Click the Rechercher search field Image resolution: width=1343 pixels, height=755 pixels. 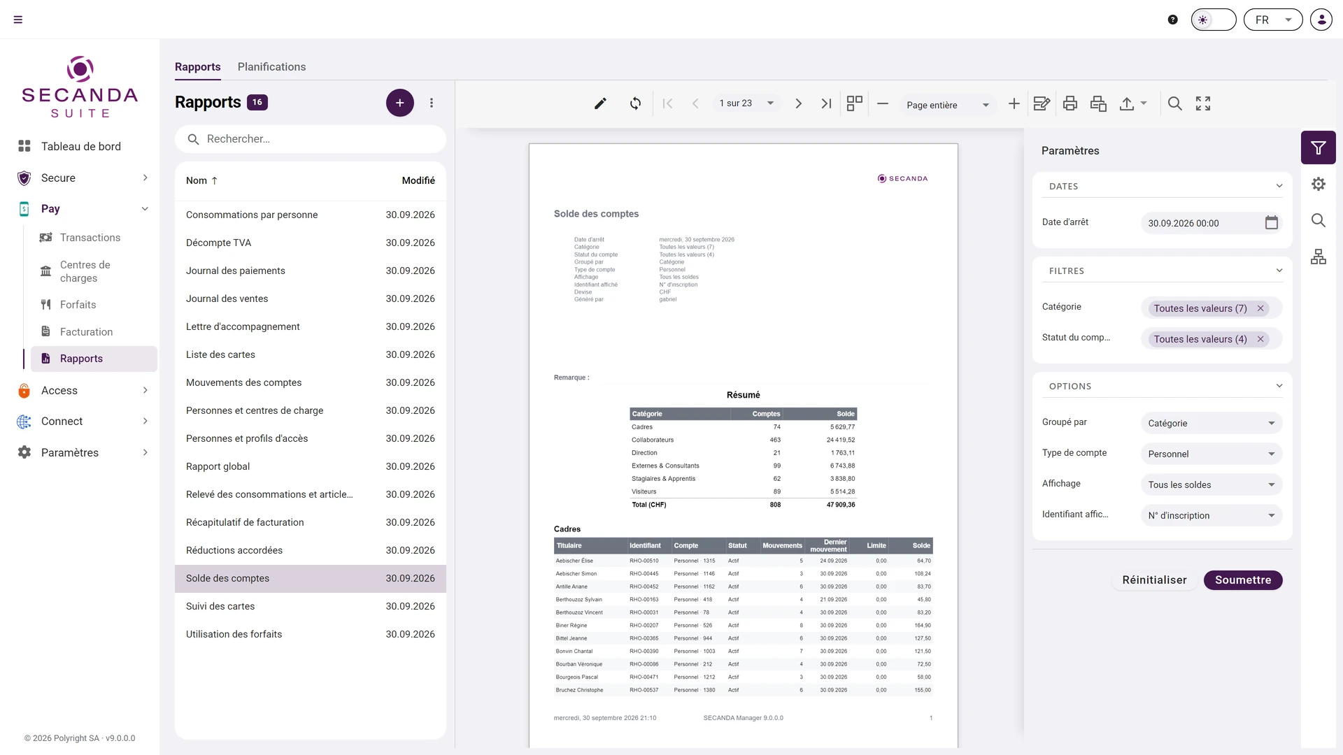pos(311,139)
